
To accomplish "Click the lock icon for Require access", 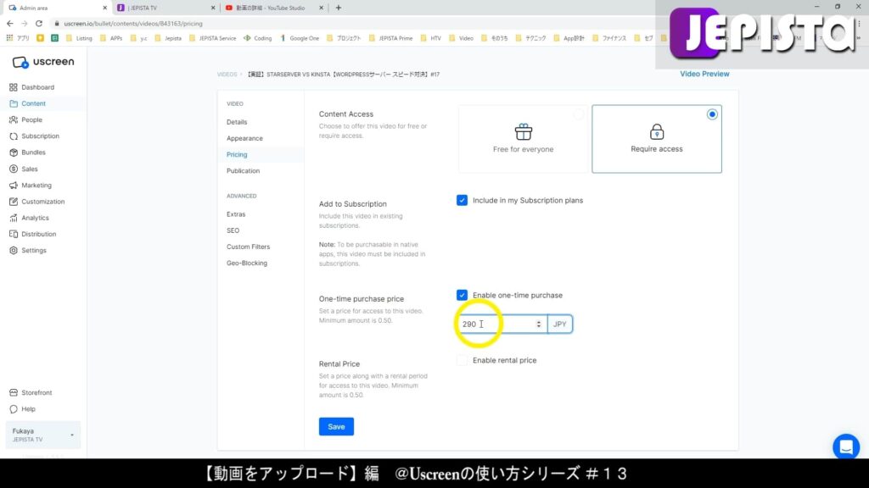I will pos(657,131).
